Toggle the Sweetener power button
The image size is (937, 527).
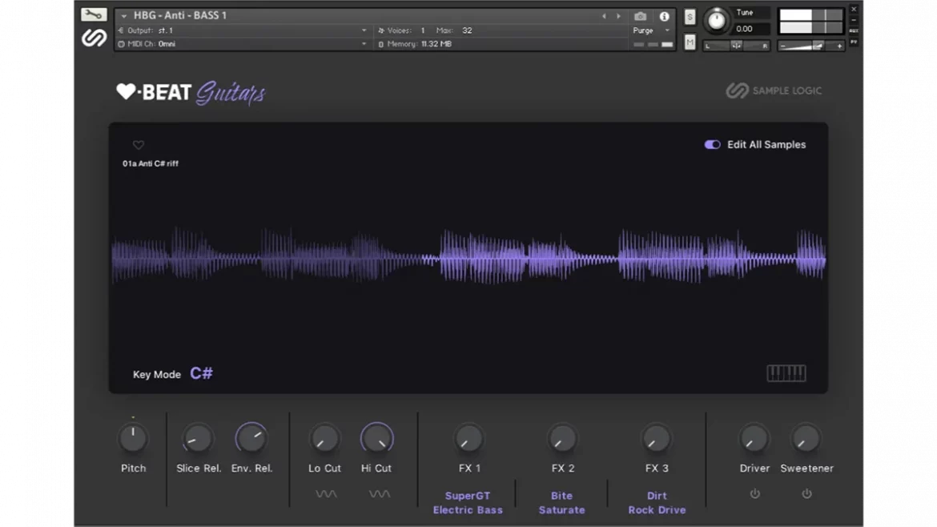806,493
